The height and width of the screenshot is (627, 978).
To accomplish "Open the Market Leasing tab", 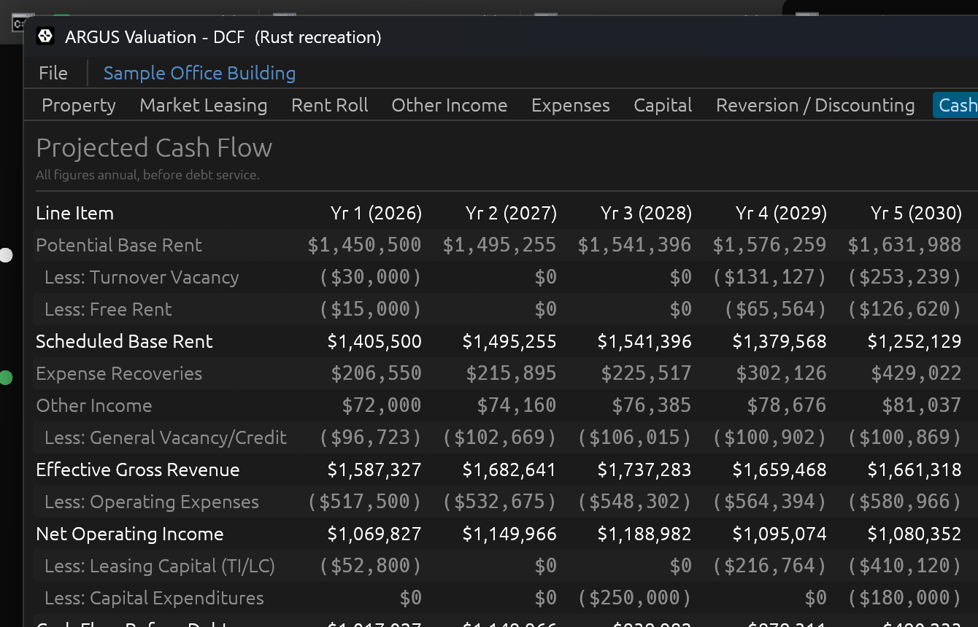I will click(x=204, y=105).
